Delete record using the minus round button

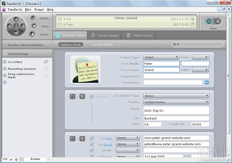33,18
